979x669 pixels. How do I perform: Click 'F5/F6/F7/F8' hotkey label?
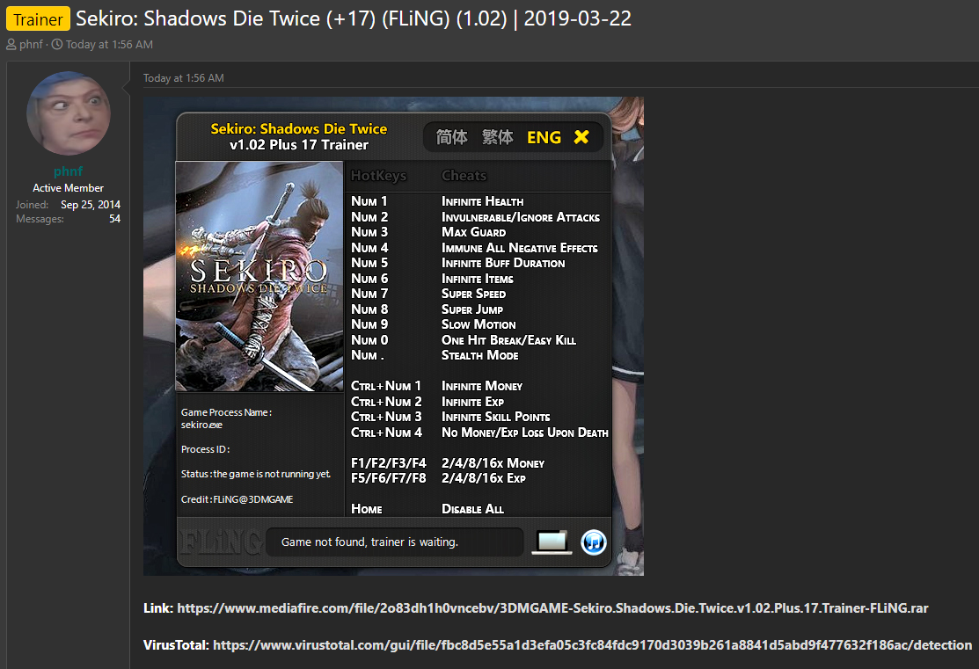(x=389, y=478)
